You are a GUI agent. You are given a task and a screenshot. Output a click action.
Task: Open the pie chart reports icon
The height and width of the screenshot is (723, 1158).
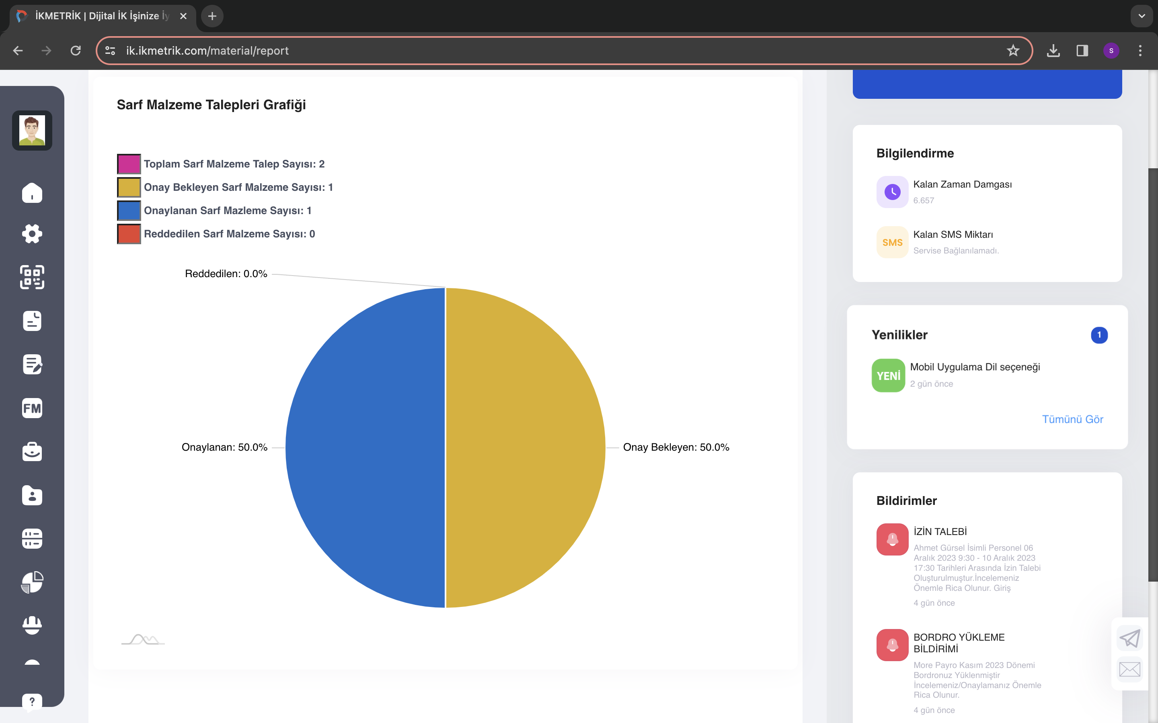pyautogui.click(x=32, y=582)
